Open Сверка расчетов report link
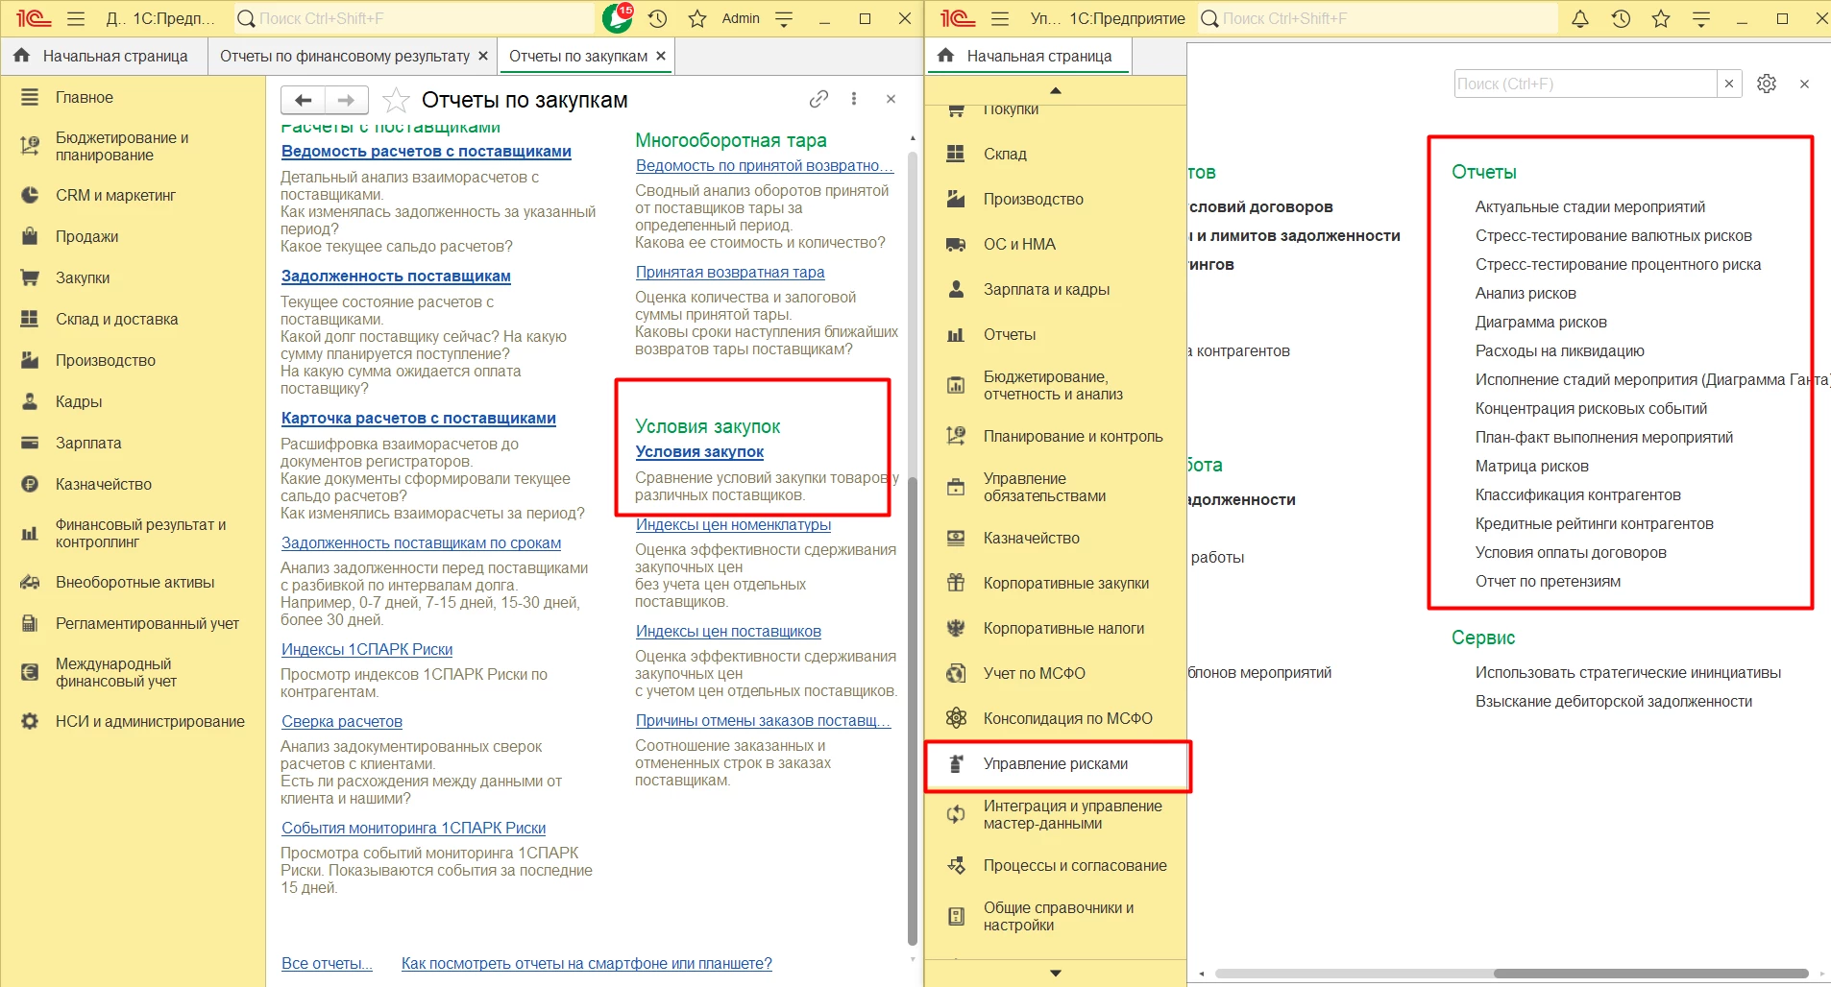 (342, 721)
